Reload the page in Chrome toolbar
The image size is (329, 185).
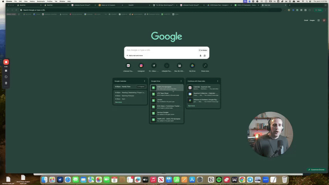point(16,10)
